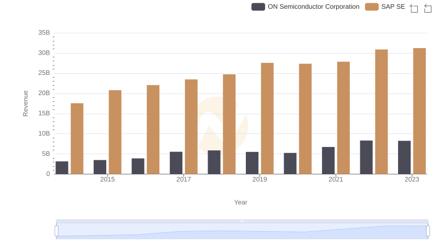Viewport: 438px width, 252px height.
Task: Click the 25B y-axis label
Action: (x=44, y=73)
